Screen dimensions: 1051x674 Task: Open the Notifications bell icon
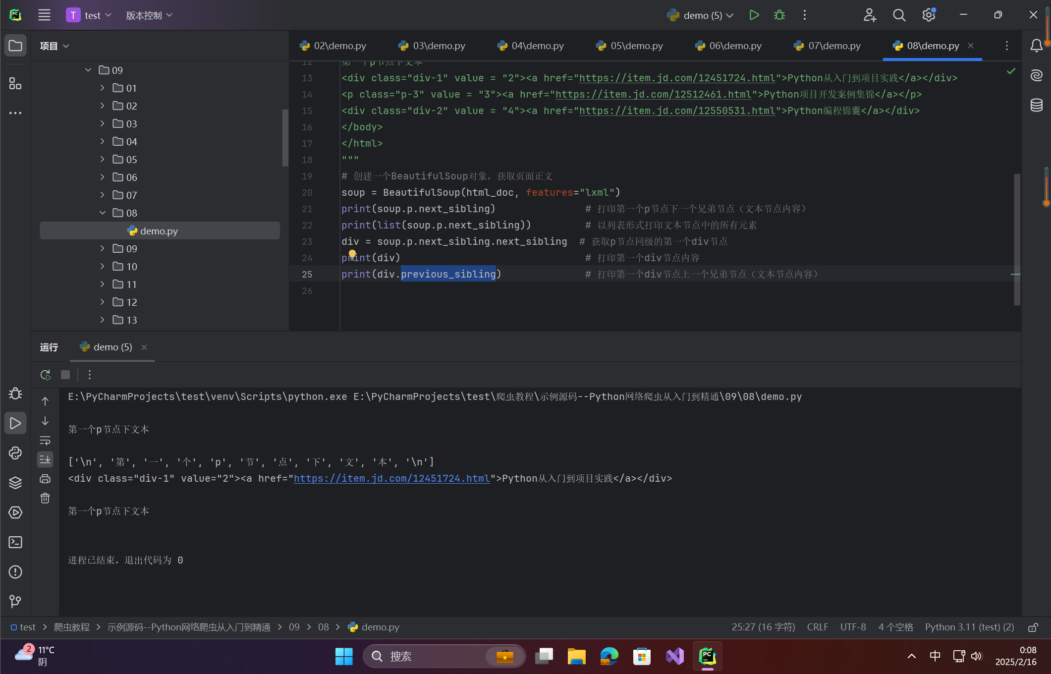point(1036,46)
